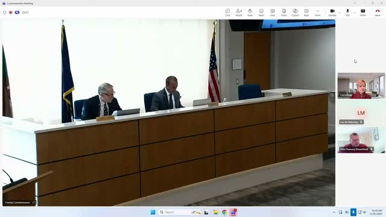Open the More actions menu

pyautogui.click(x=318, y=12)
